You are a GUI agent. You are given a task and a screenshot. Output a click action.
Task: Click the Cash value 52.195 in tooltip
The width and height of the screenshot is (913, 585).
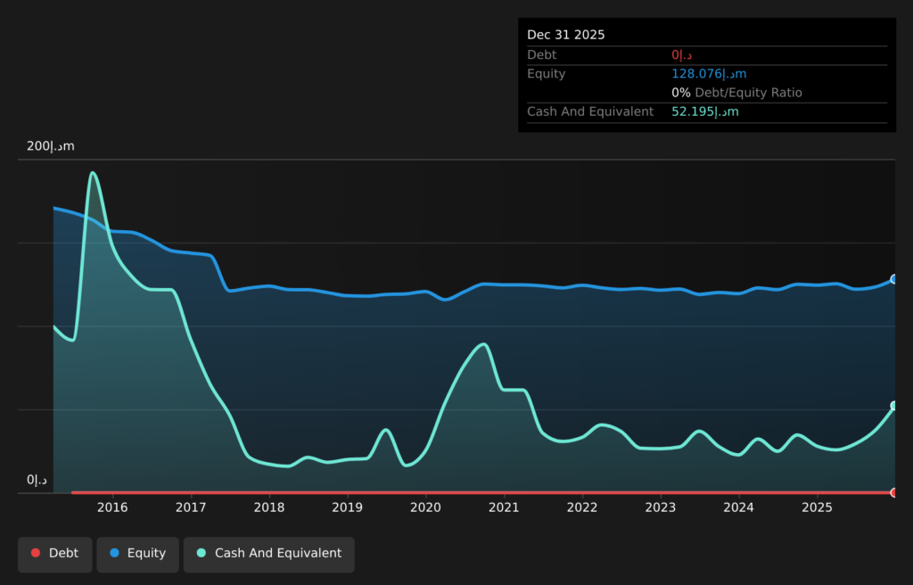tap(704, 111)
